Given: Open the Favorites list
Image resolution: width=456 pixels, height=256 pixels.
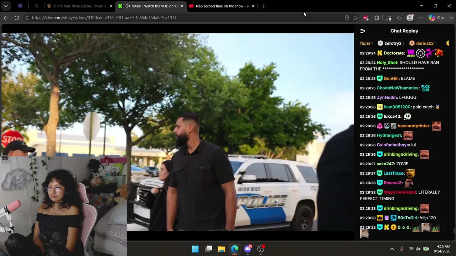Looking at the screenshot, I should 399,18.
